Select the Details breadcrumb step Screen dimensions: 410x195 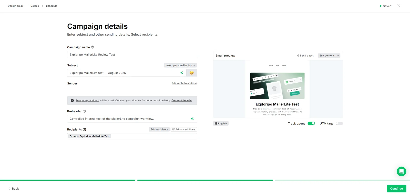pyautogui.click(x=35, y=6)
